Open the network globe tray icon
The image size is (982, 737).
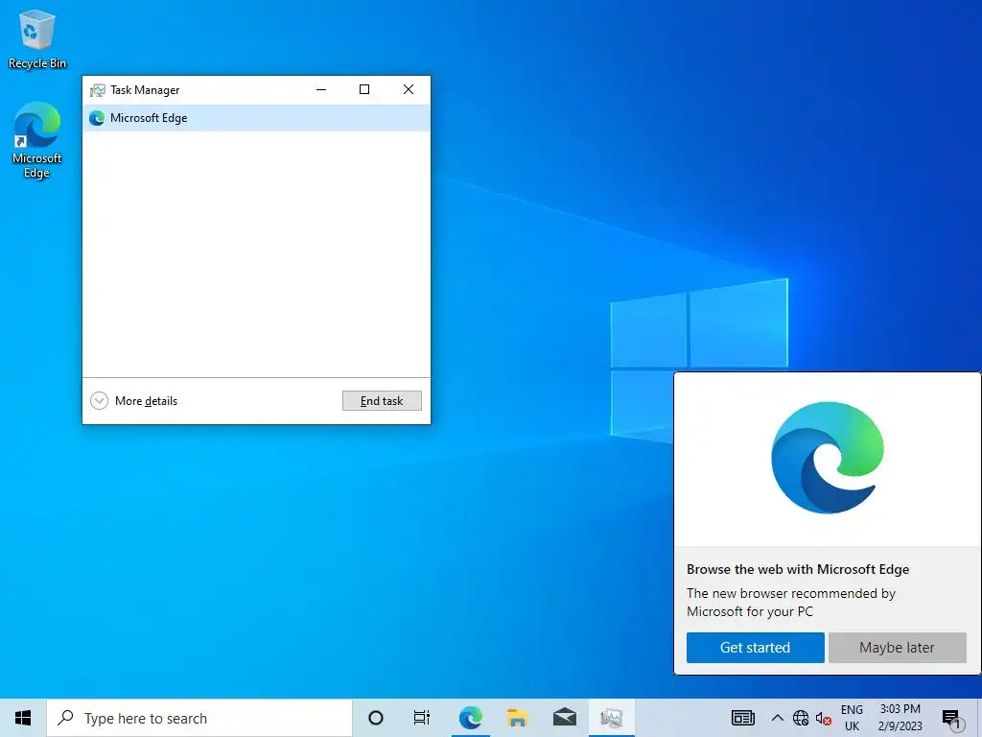pyautogui.click(x=801, y=718)
